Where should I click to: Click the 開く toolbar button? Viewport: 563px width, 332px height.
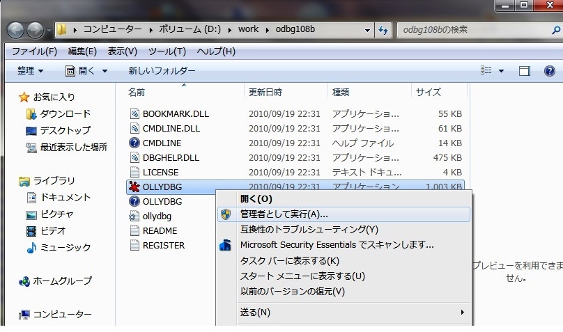[82, 71]
